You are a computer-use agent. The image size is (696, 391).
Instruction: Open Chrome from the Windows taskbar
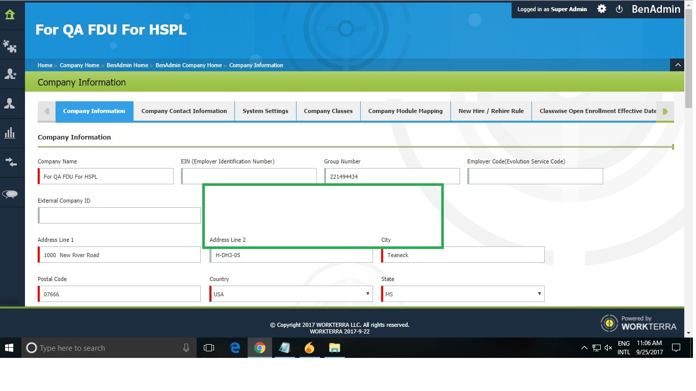coord(260,348)
